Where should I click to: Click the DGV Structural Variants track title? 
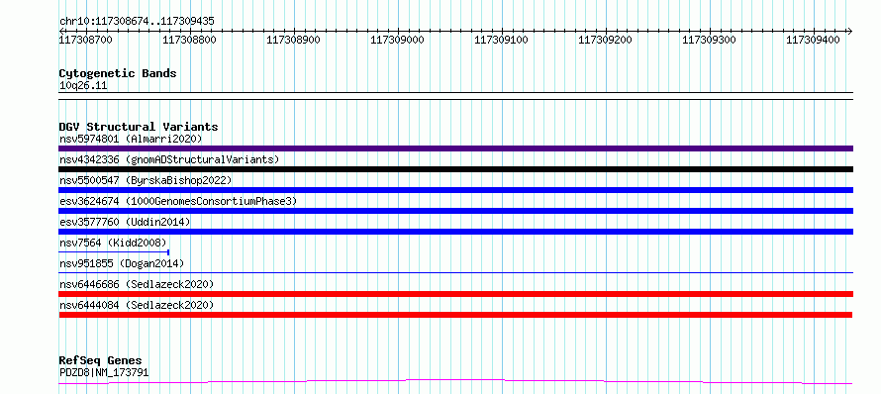(139, 127)
